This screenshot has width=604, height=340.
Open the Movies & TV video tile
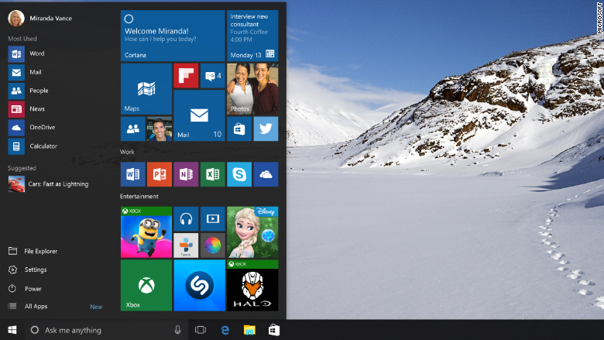[213, 218]
